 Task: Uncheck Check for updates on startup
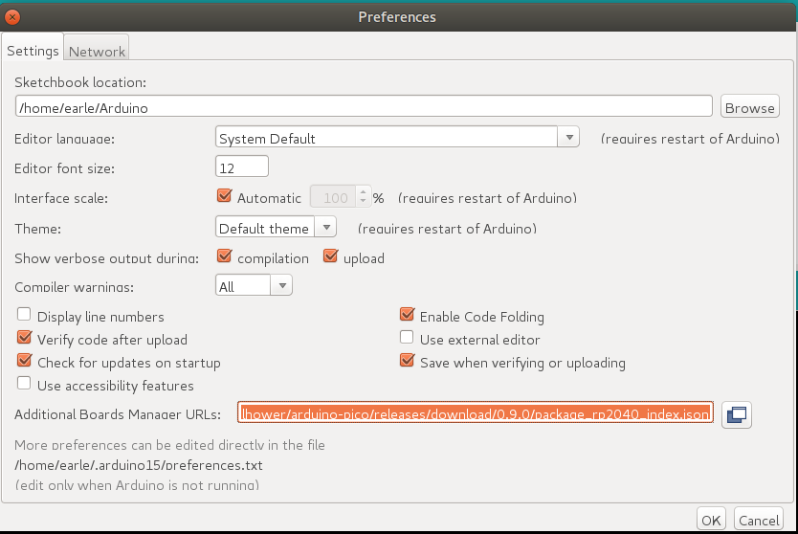tap(24, 362)
